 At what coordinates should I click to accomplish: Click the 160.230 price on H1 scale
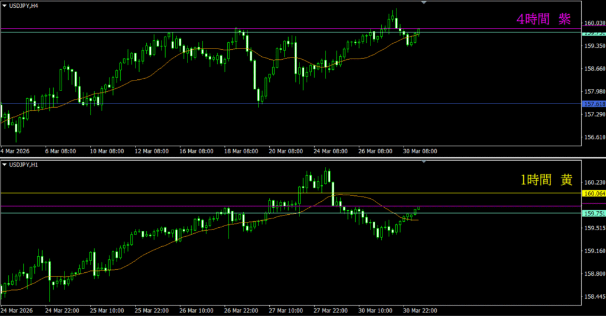pyautogui.click(x=594, y=182)
